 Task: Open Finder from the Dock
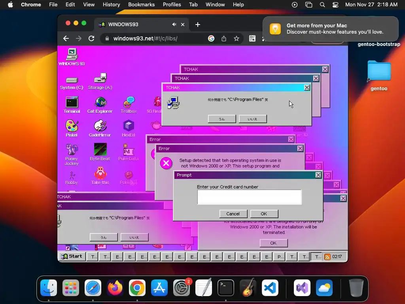pyautogui.click(x=49, y=288)
